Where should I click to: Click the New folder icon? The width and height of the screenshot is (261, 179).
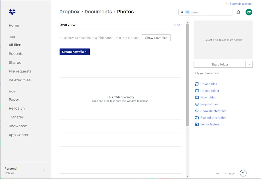[x=197, y=97]
